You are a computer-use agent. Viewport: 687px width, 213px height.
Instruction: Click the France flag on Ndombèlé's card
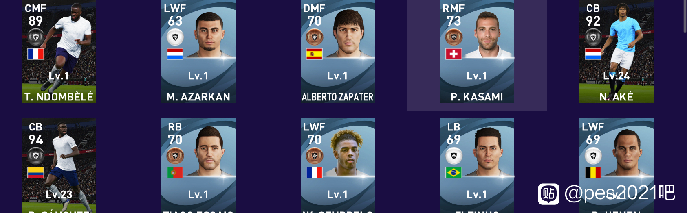coord(35,54)
